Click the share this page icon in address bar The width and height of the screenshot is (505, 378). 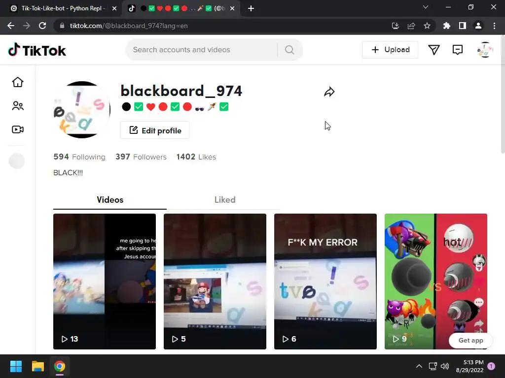click(411, 26)
